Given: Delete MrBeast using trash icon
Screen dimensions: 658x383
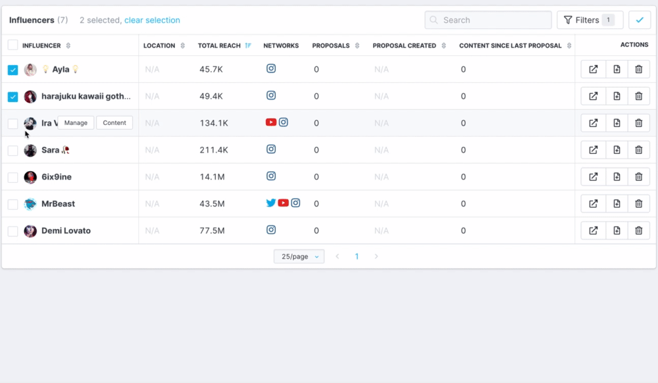Looking at the screenshot, I should [x=639, y=203].
